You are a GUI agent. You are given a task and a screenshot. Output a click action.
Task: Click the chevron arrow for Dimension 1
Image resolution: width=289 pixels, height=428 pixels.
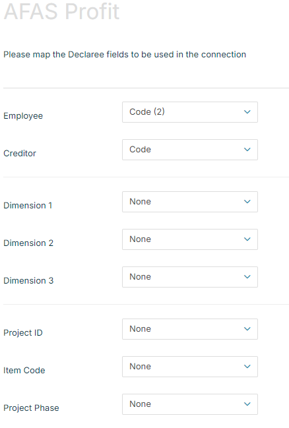(247, 202)
